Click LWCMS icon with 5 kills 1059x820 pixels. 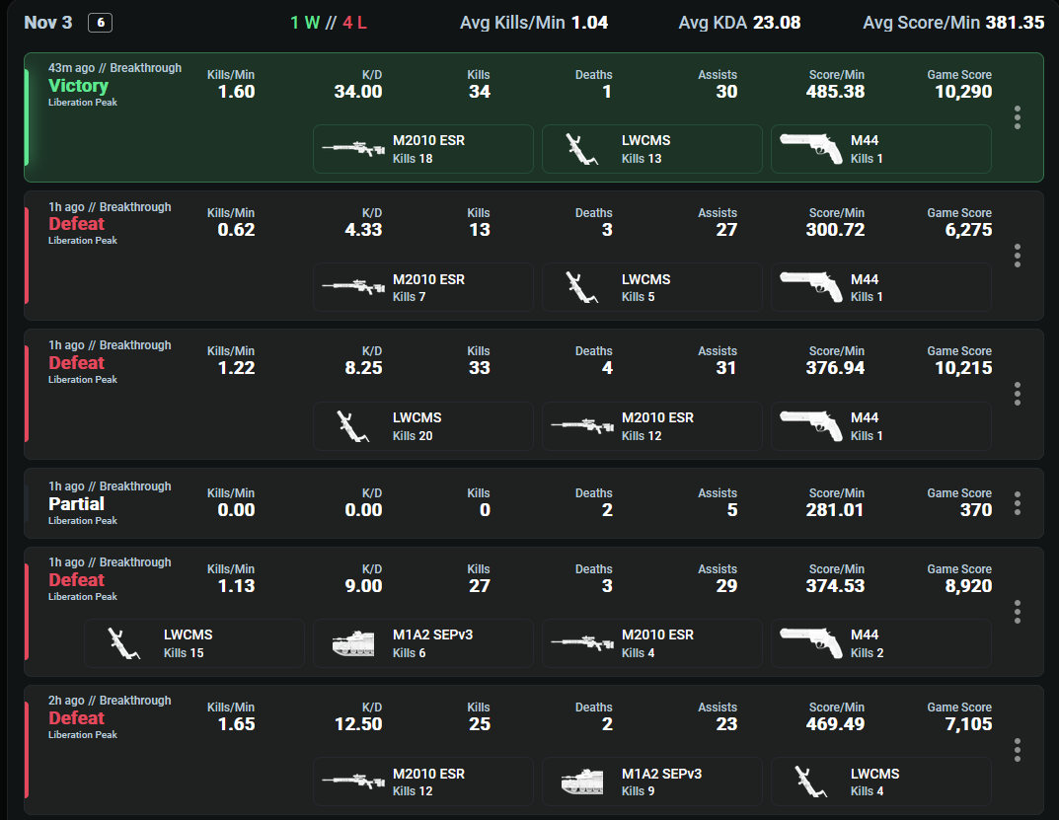(581, 288)
